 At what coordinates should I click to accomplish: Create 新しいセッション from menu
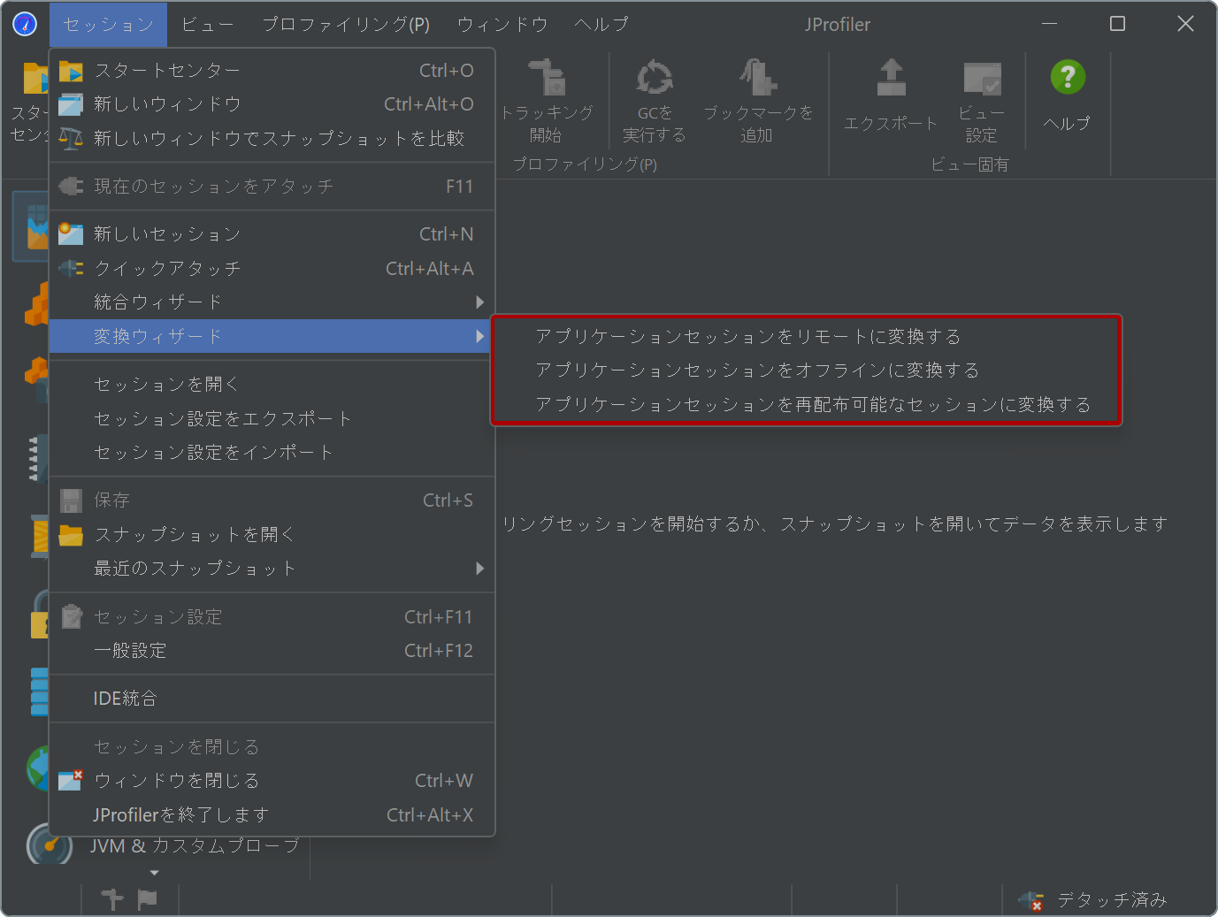(272, 234)
